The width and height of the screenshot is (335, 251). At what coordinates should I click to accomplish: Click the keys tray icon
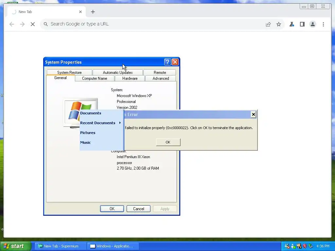[299, 246]
